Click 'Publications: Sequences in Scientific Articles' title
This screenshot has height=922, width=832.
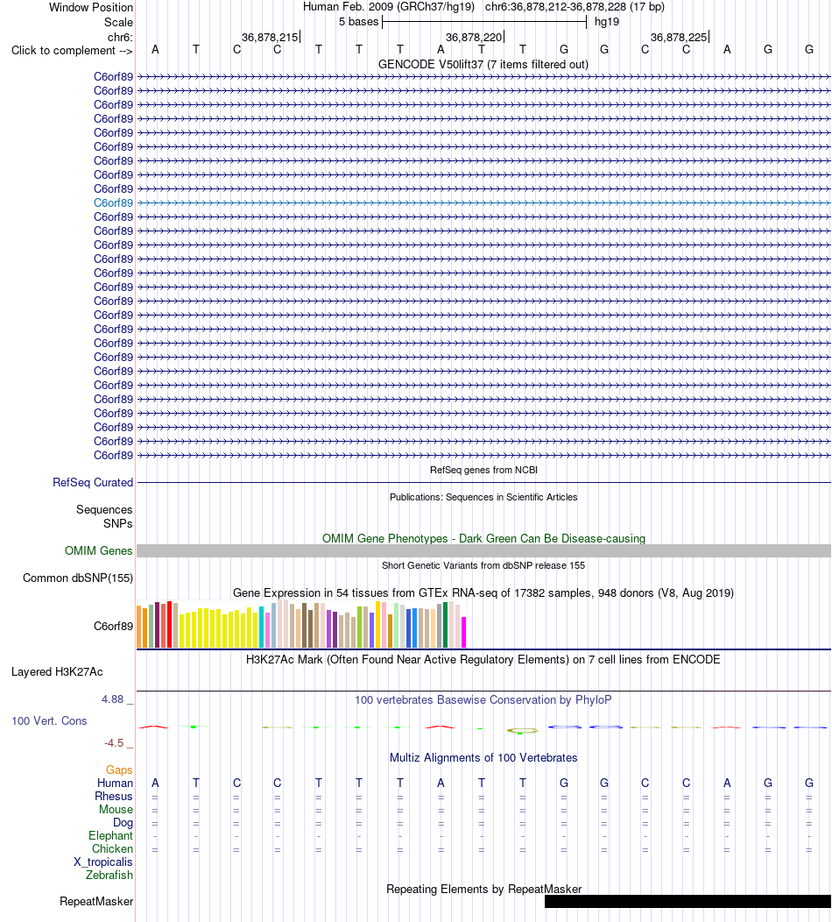click(x=483, y=497)
